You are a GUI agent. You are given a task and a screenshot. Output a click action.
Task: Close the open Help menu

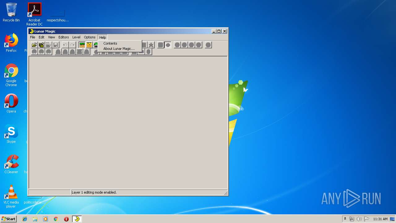click(102, 37)
